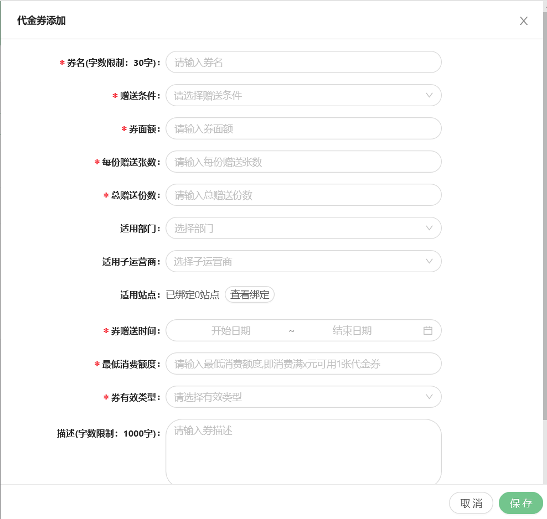This screenshot has width=547, height=519.
Task: Click the 开始日期 field
Action: tap(231, 330)
